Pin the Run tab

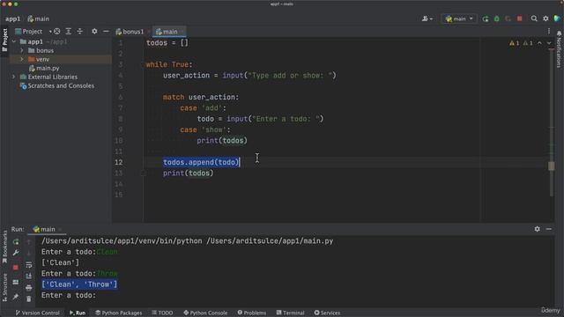(x=16, y=297)
